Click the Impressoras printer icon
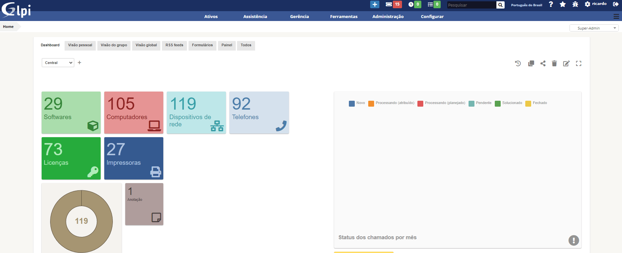The image size is (622, 253). pos(156,172)
